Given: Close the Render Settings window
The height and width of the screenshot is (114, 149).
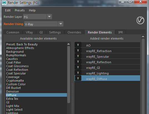Looking at the screenshot, I should click(140, 2).
